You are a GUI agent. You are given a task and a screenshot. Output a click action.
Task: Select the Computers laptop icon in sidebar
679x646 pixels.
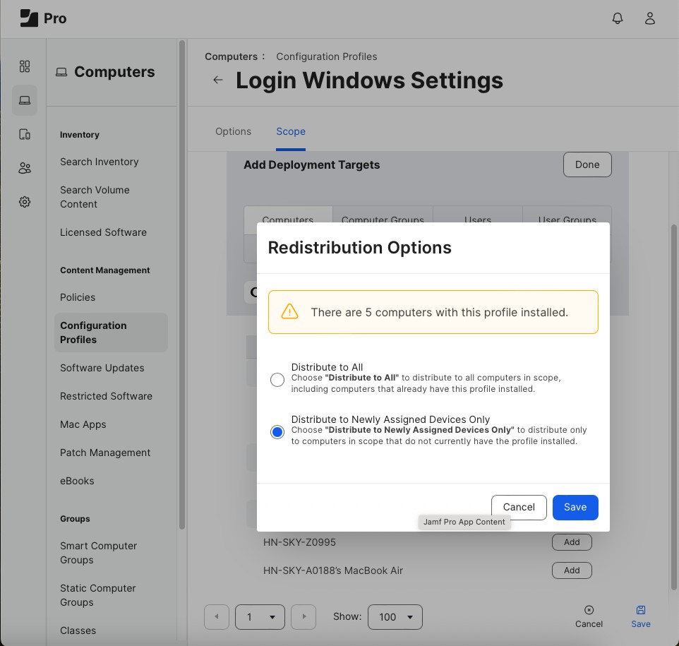(x=25, y=100)
